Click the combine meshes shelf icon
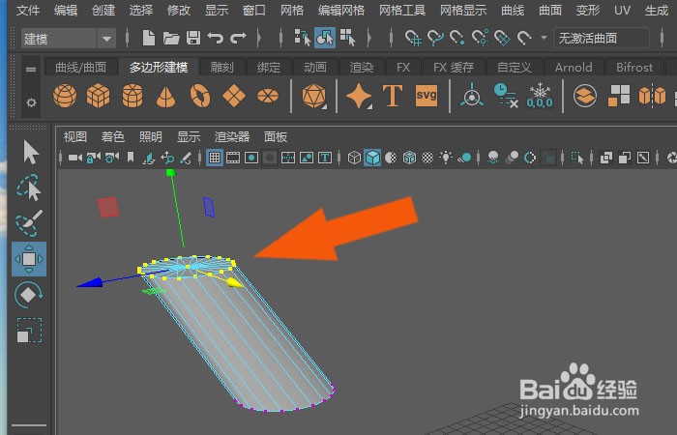This screenshot has width=677, height=435. pyautogui.click(x=585, y=96)
